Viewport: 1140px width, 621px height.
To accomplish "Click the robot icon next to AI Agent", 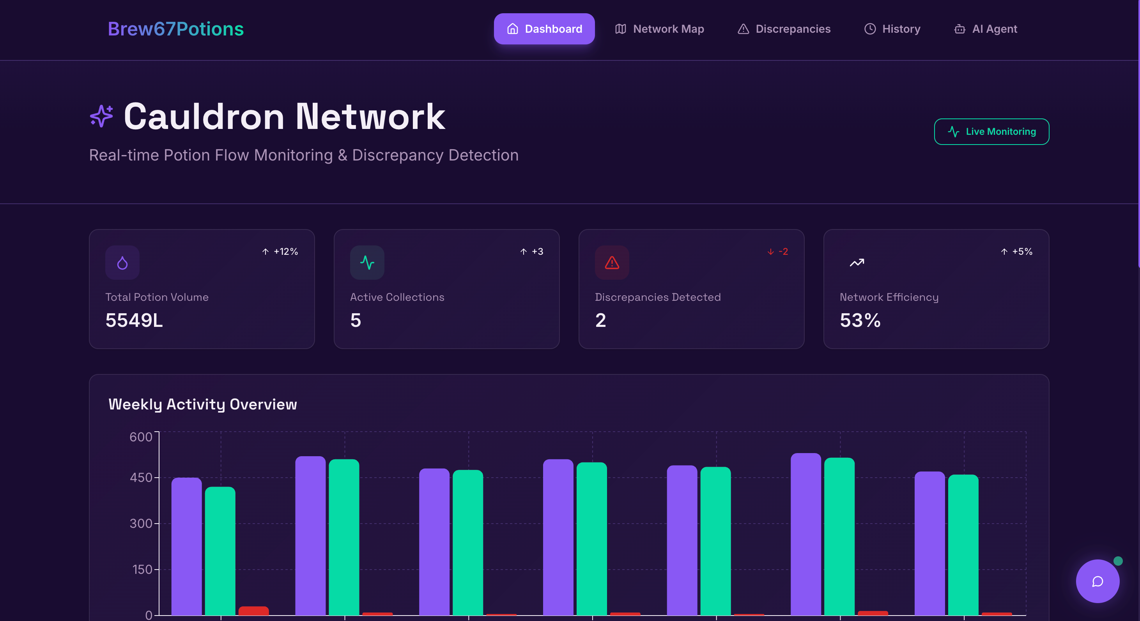I will point(959,29).
